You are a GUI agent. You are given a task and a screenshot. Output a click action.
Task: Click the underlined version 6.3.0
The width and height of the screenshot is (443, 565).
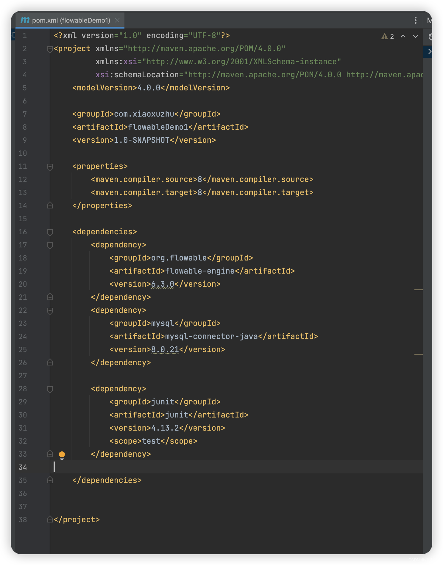(163, 284)
